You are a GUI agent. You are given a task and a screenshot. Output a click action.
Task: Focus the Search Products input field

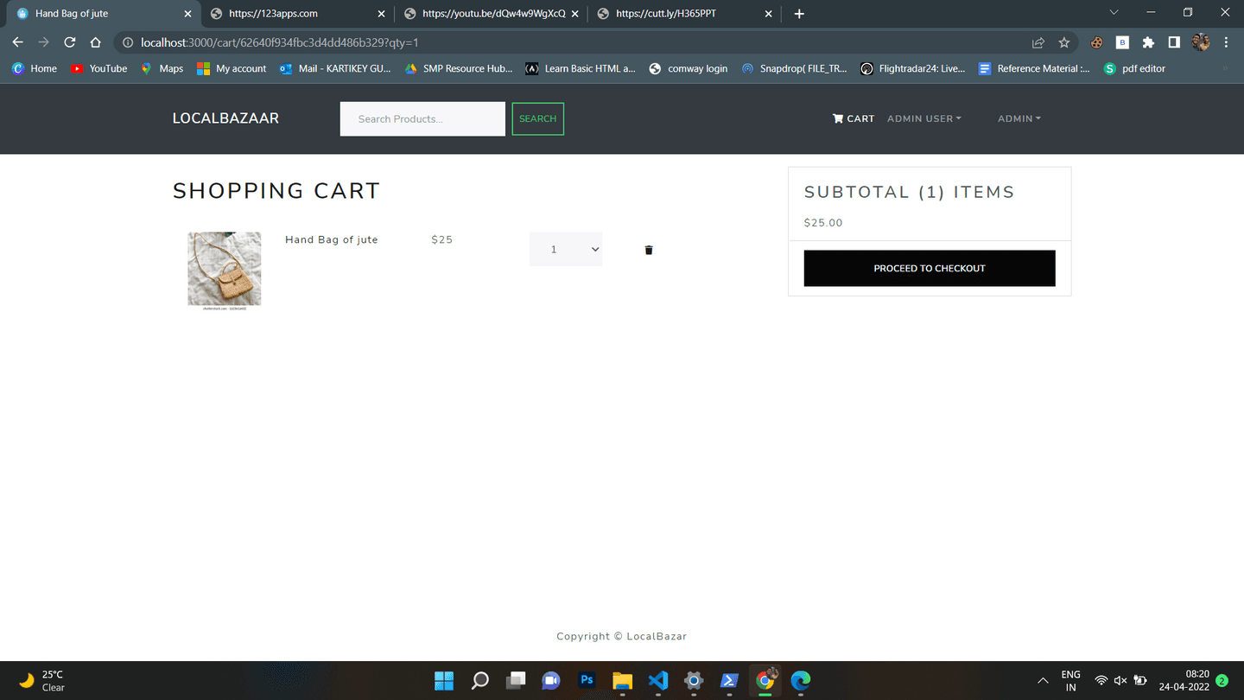422,118
